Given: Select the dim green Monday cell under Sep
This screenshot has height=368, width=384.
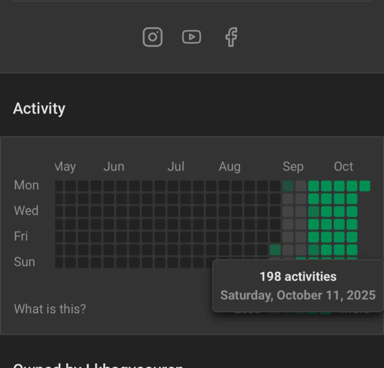Looking at the screenshot, I should [x=288, y=186].
